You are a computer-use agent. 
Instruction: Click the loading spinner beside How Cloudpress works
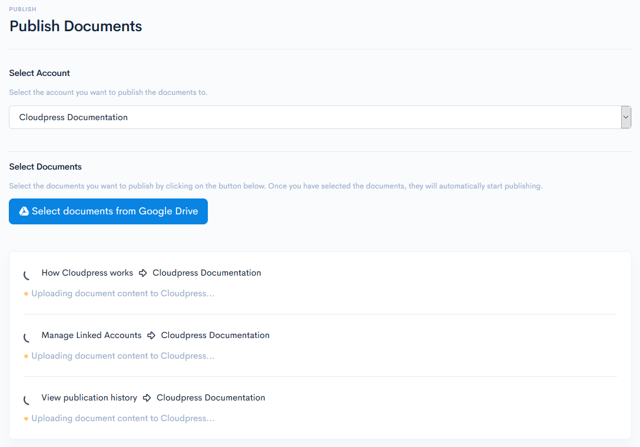coord(27,276)
